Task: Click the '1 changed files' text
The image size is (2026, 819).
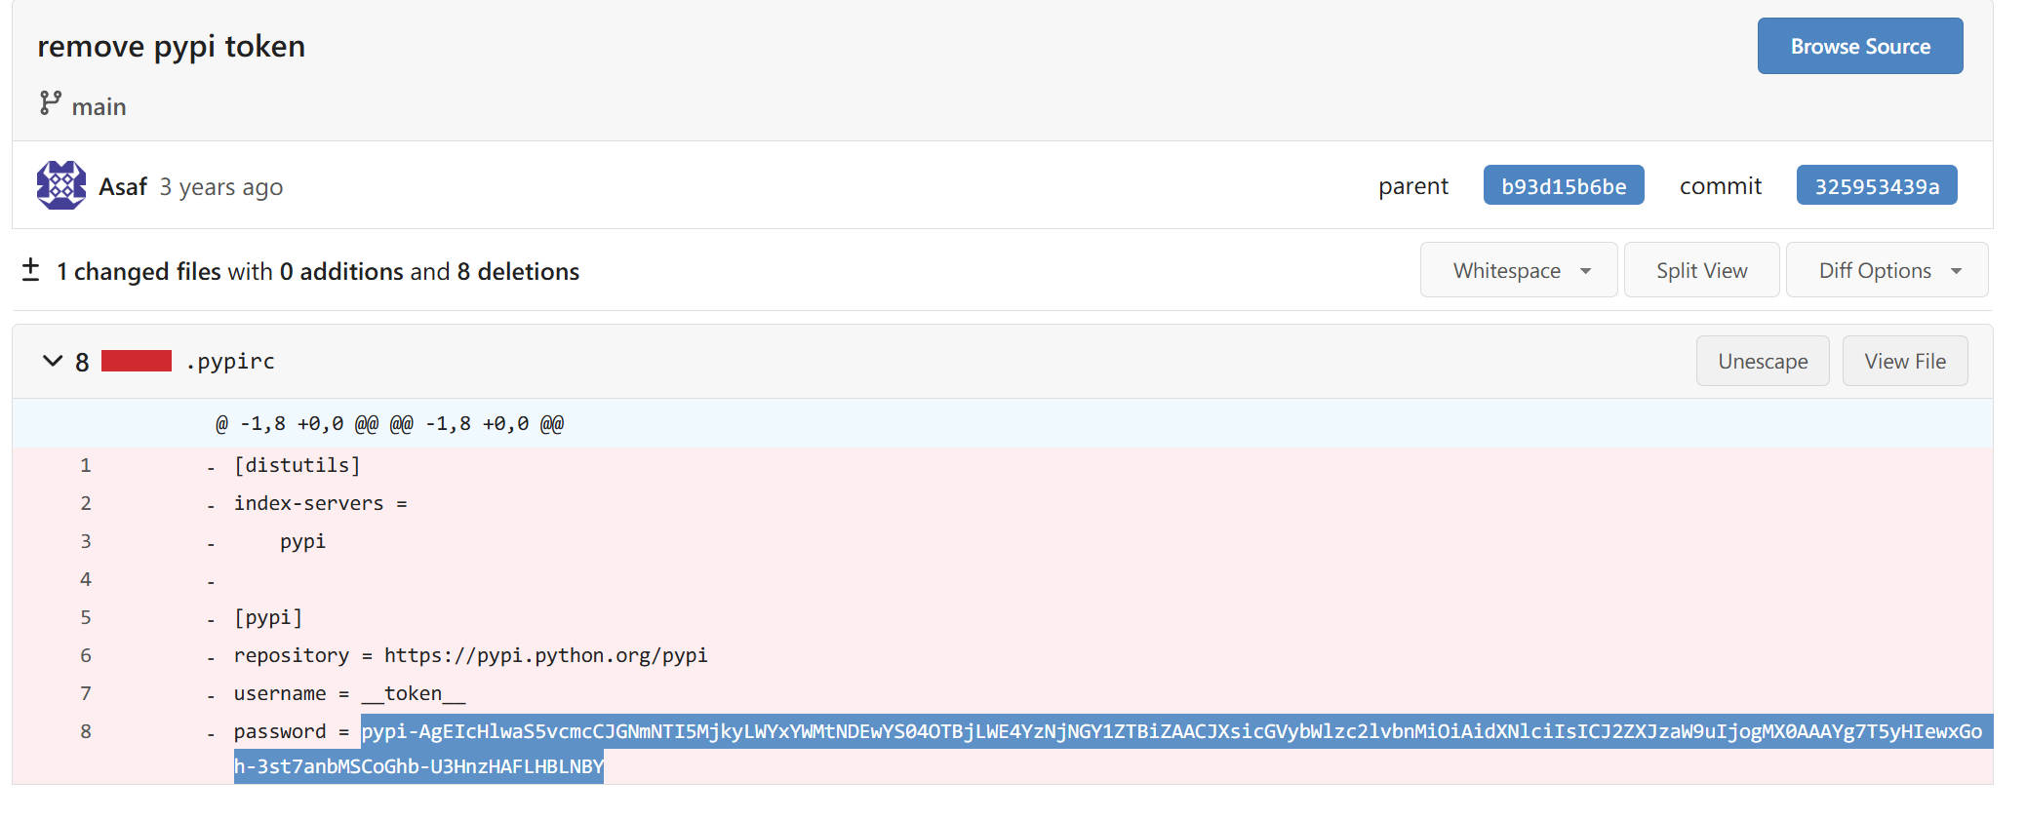Action: [139, 271]
